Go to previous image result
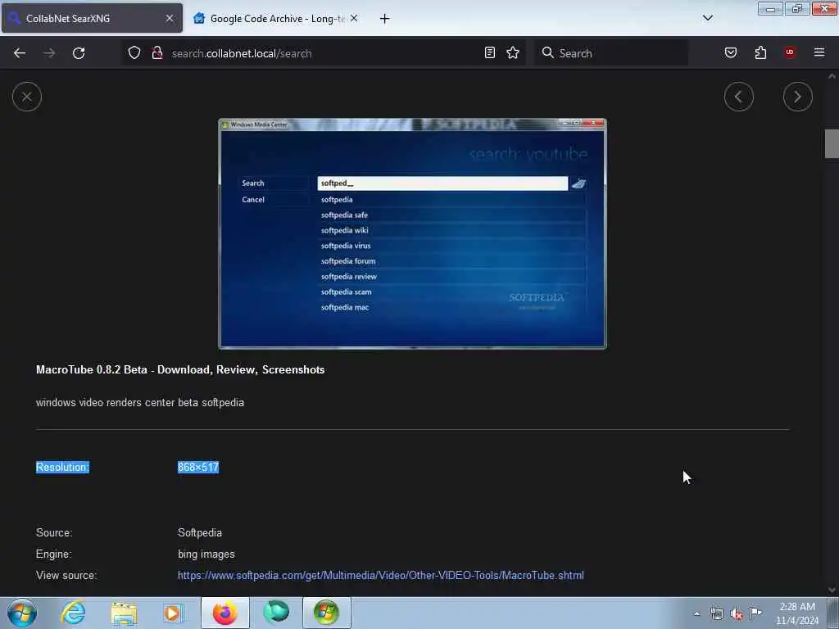This screenshot has width=839, height=629. click(x=738, y=97)
